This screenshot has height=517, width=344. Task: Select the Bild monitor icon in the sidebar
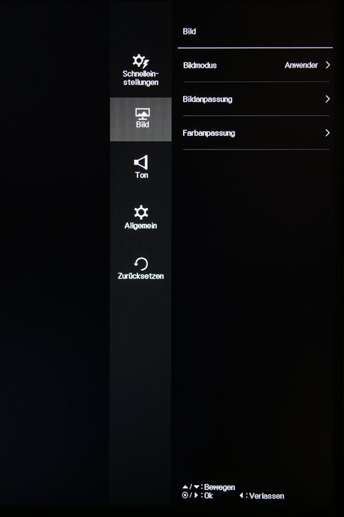pyautogui.click(x=142, y=114)
